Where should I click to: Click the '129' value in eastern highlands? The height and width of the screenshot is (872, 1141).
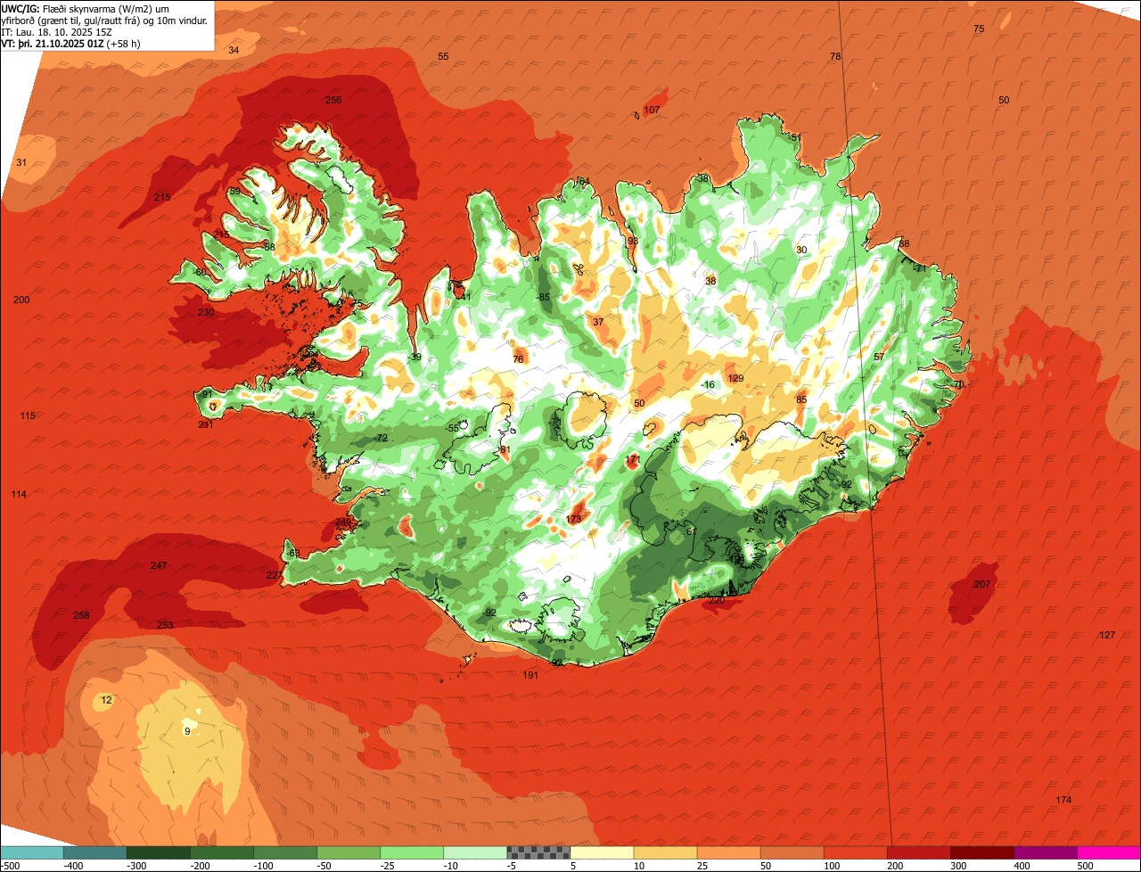point(735,378)
